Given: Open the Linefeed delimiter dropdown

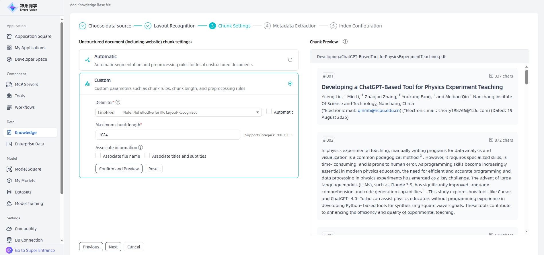Looking at the screenshot, I should 178,112.
